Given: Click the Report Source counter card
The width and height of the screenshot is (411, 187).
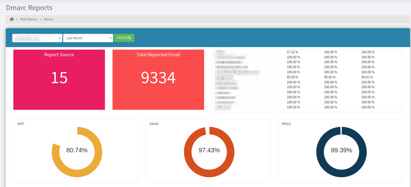Looking at the screenshot, I should [59, 79].
